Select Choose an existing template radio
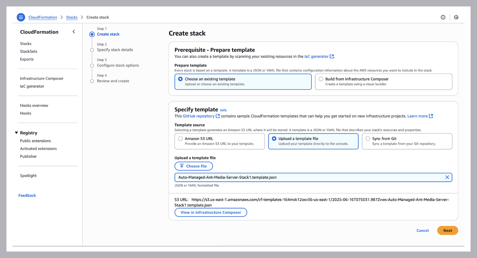Image resolution: width=477 pixels, height=258 pixels. tap(180, 79)
